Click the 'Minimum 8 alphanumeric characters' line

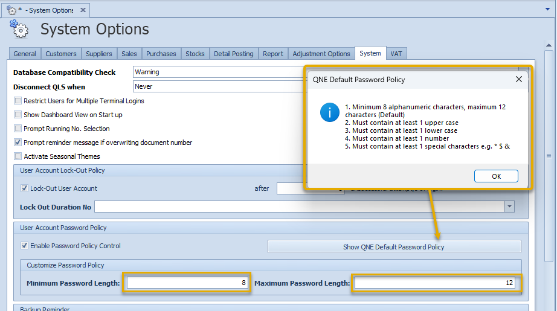[x=425, y=111]
